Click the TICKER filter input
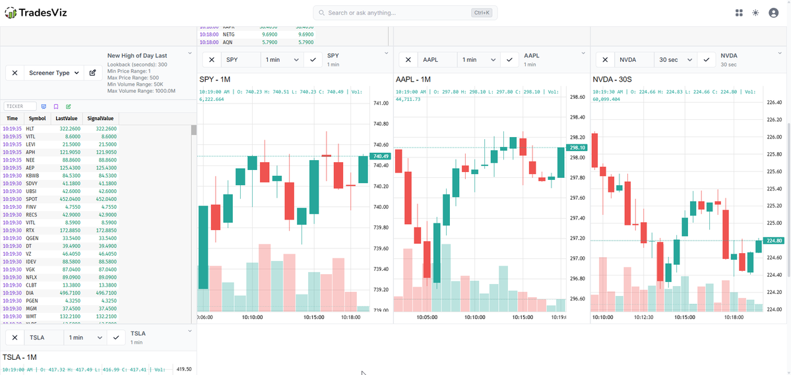This screenshot has width=791, height=375. click(x=20, y=106)
